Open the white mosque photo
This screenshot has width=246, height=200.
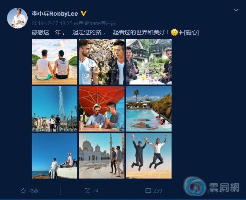pos(102,156)
